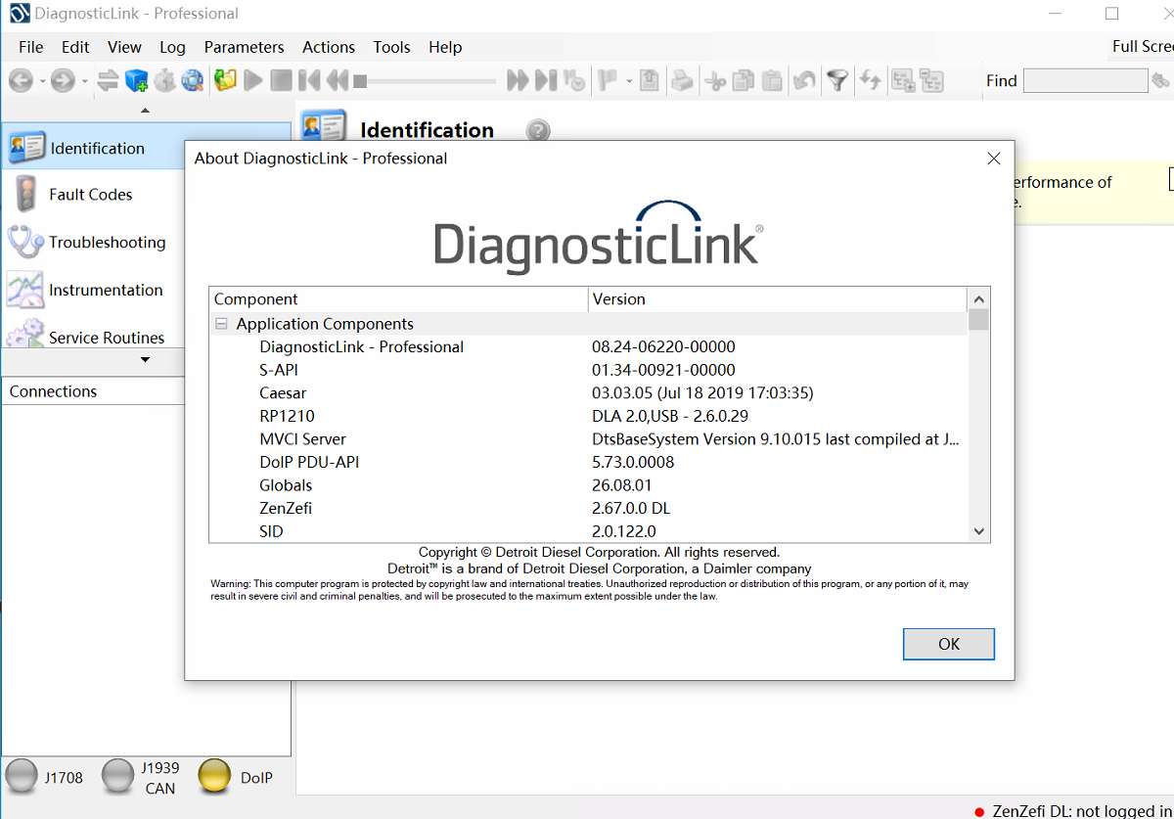Click the blue cube with plus icon
This screenshot has width=1174, height=819.
tap(136, 80)
